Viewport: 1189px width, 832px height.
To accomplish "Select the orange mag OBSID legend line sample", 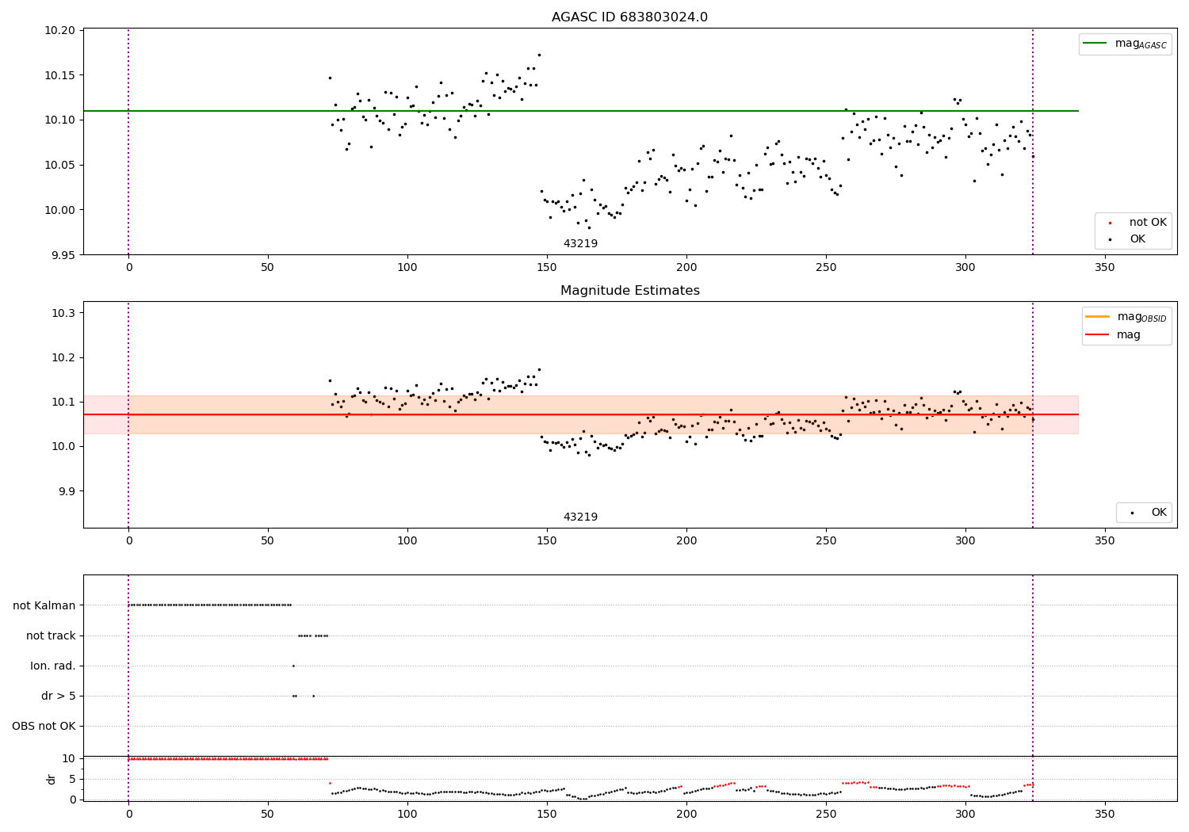I will [x=1098, y=317].
